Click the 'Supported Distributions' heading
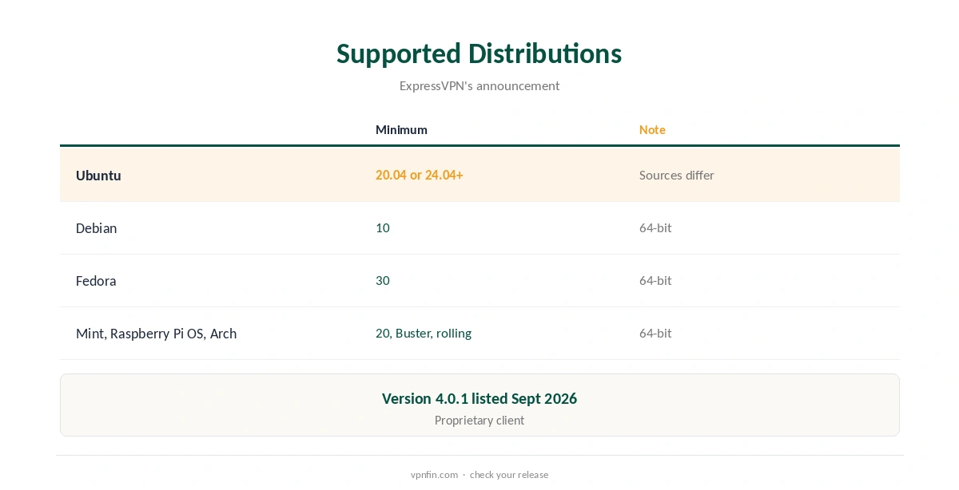The height and width of the screenshot is (490, 959). tap(479, 53)
